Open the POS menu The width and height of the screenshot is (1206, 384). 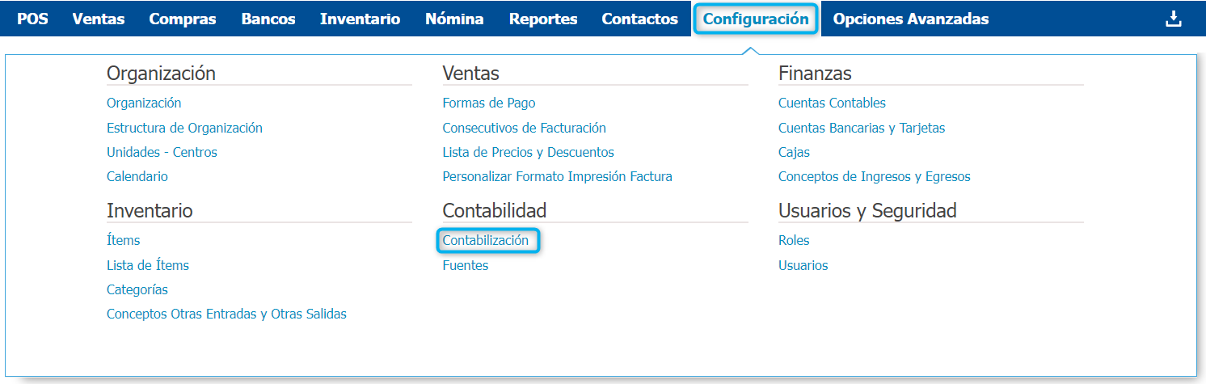pos(32,19)
